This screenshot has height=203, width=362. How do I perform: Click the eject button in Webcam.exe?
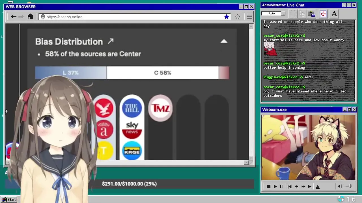[x=318, y=186]
